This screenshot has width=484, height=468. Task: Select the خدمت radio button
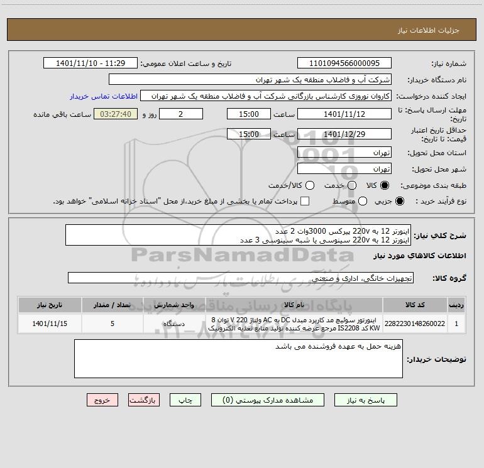[x=352, y=185]
